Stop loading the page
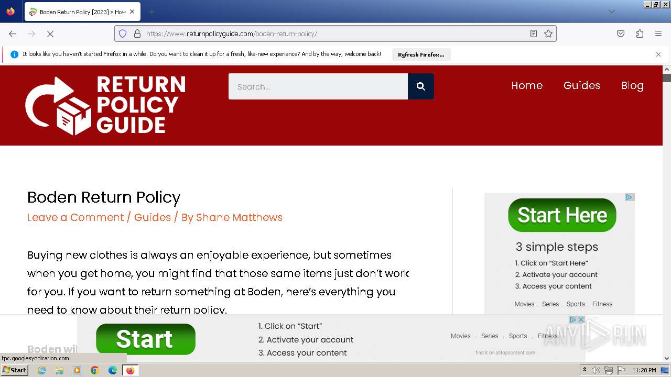 point(50,34)
